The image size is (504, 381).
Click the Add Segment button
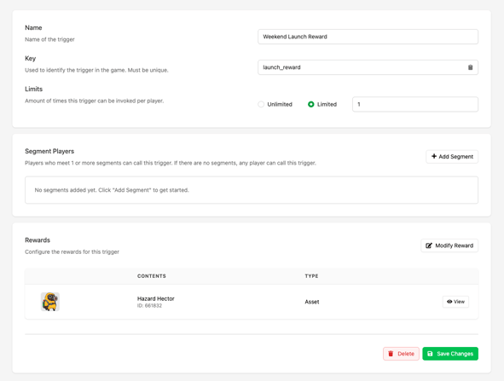pyautogui.click(x=452, y=157)
